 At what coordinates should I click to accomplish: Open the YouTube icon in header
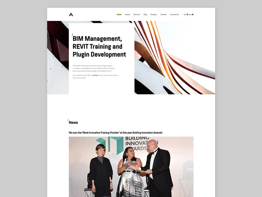(x=193, y=14)
